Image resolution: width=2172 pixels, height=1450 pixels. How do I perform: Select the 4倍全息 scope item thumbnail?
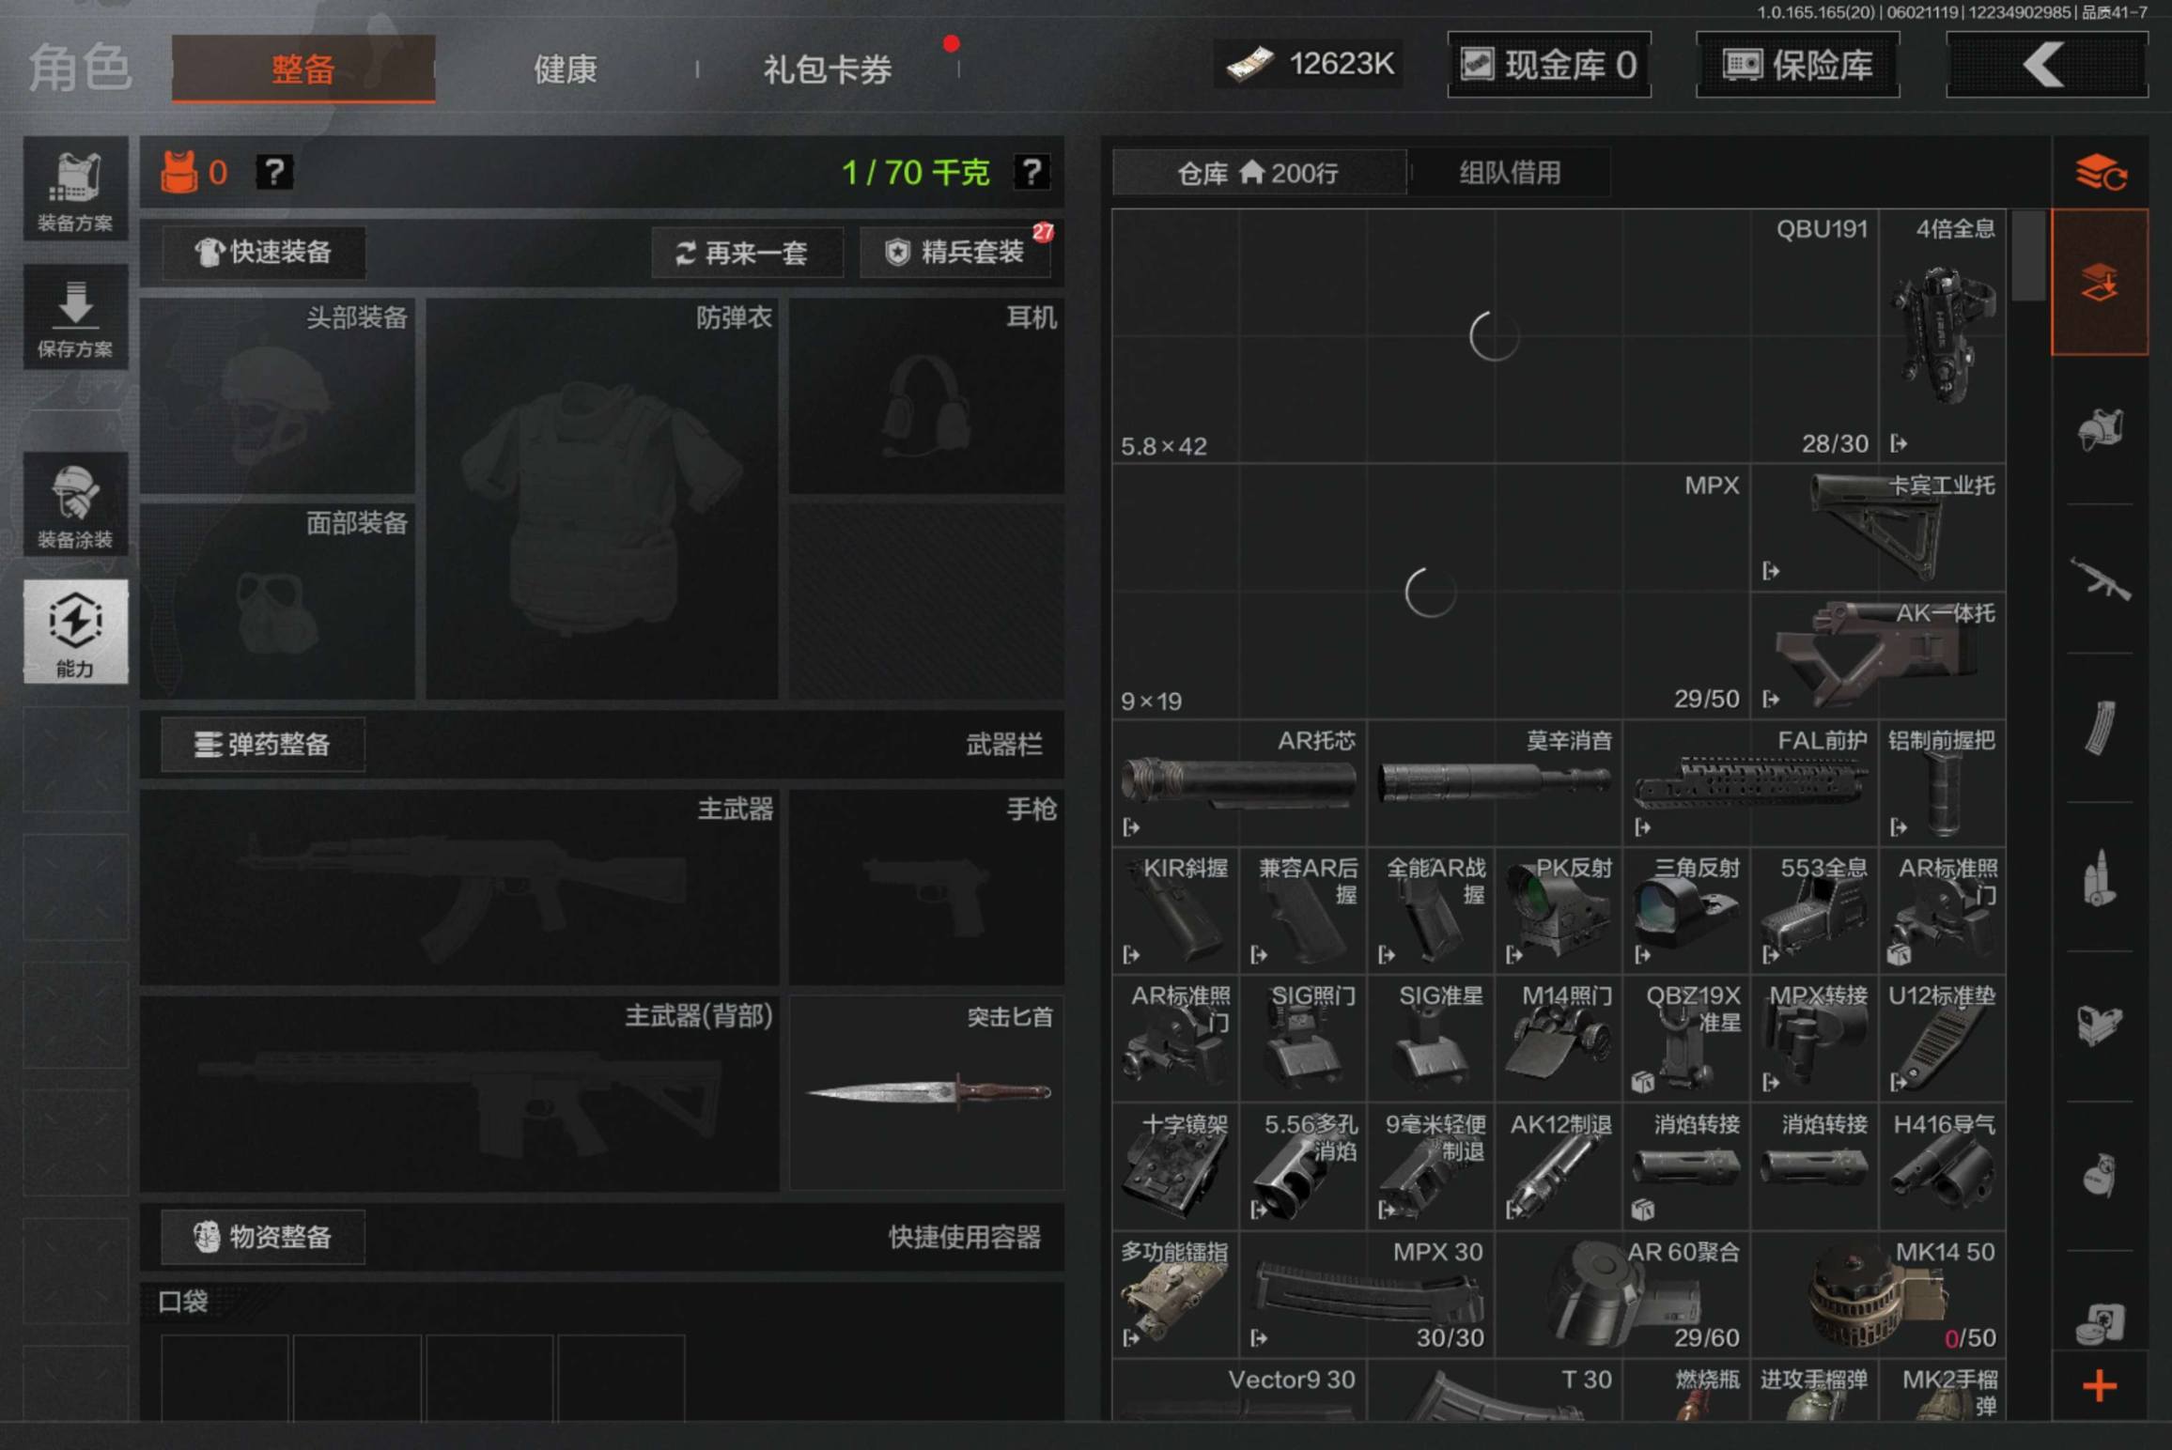(1942, 335)
